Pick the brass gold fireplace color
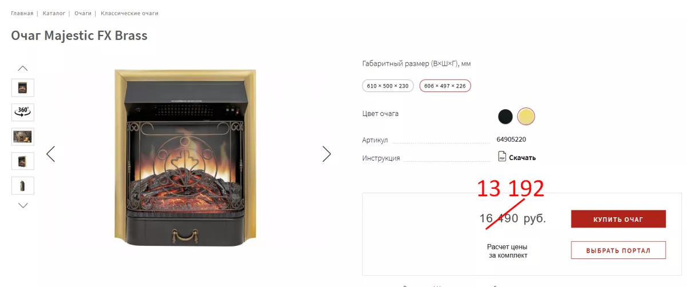This screenshot has height=287, width=687. 526,117
